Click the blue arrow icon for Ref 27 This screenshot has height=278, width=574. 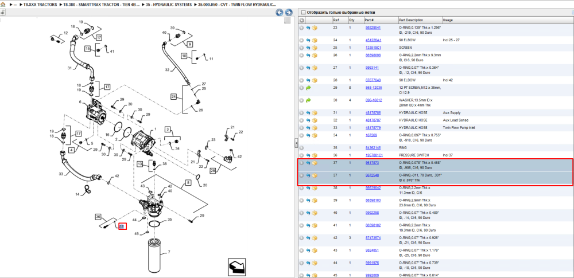tap(308, 68)
